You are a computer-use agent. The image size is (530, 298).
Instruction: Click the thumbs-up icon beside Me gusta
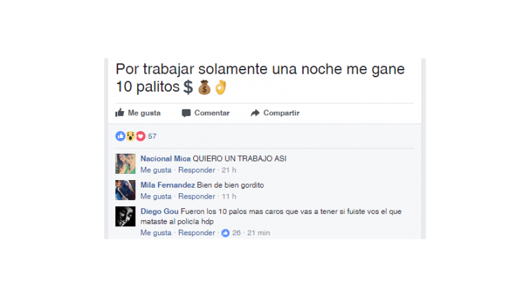[x=119, y=112]
